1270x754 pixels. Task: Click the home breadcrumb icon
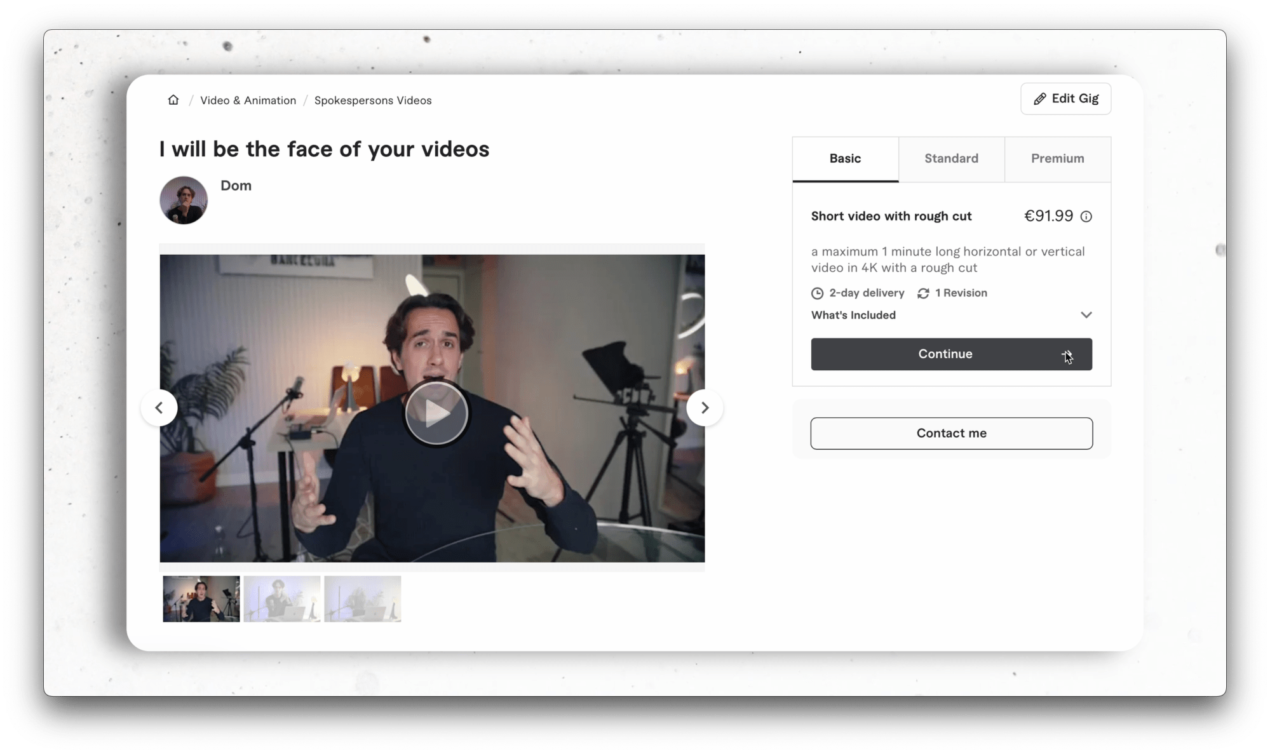pyautogui.click(x=173, y=100)
